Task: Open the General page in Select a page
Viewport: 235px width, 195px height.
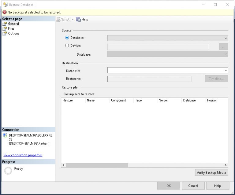Action: pyautogui.click(x=13, y=24)
